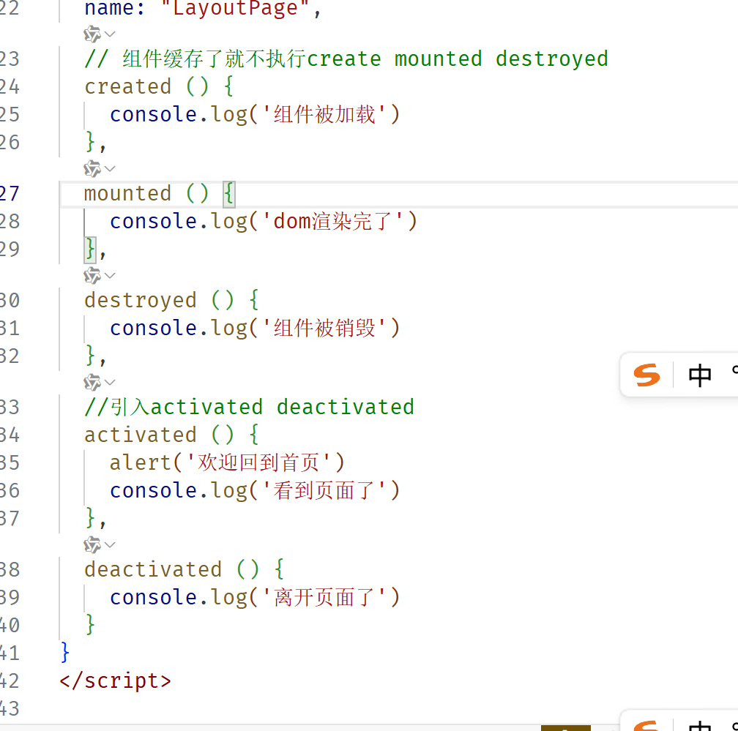Click the AI code lens icon above the 'create mounted destroyed' comment

coord(92,34)
